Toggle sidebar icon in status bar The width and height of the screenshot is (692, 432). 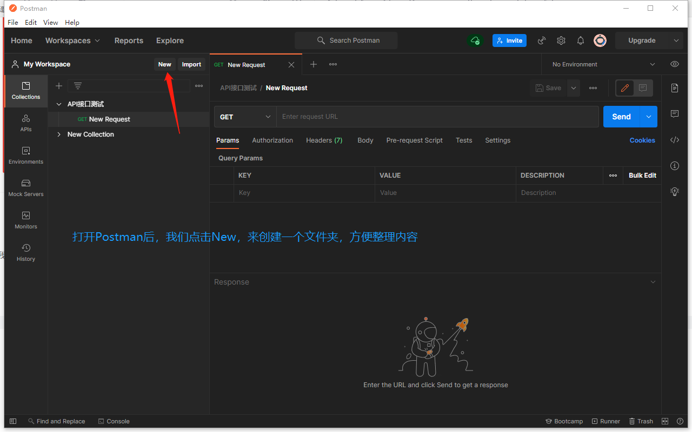click(x=13, y=421)
